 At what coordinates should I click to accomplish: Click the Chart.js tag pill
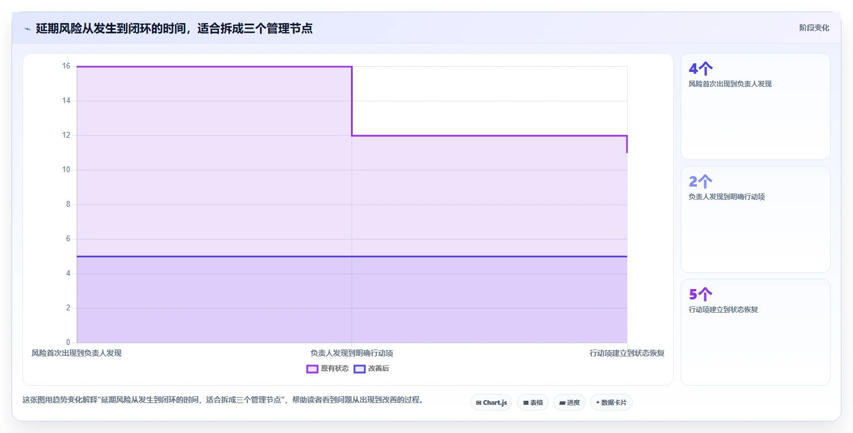click(x=491, y=402)
